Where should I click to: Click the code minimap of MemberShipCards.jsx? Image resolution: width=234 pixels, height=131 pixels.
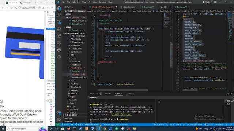[x=167, y=19]
